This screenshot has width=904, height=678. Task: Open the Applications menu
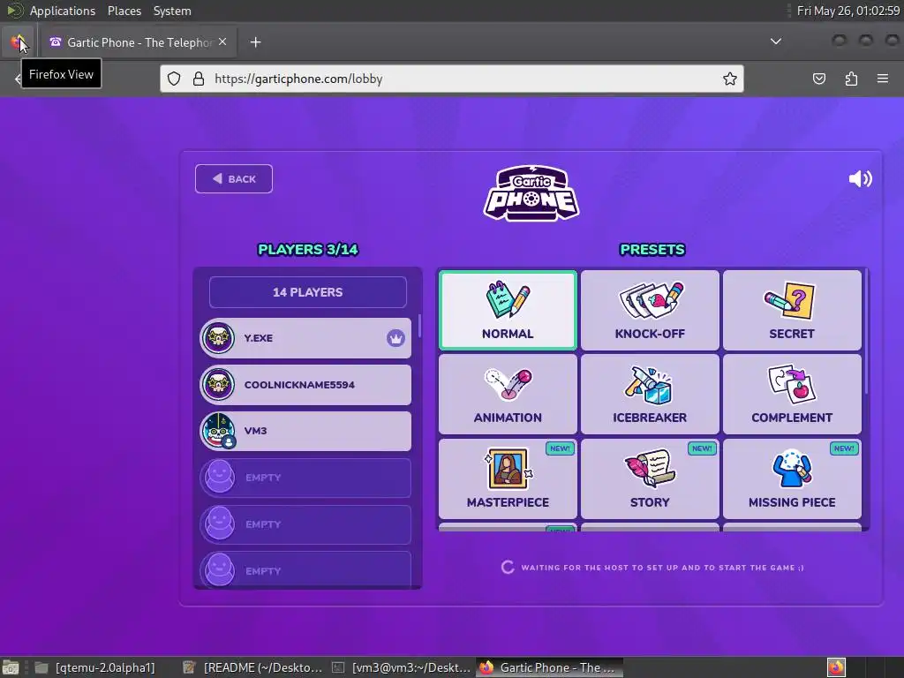[63, 11]
